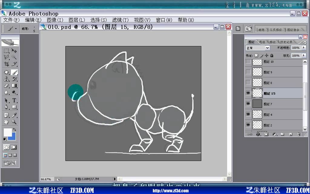
Task: Open the 填充 fill slider arrow
Action: (304, 56)
